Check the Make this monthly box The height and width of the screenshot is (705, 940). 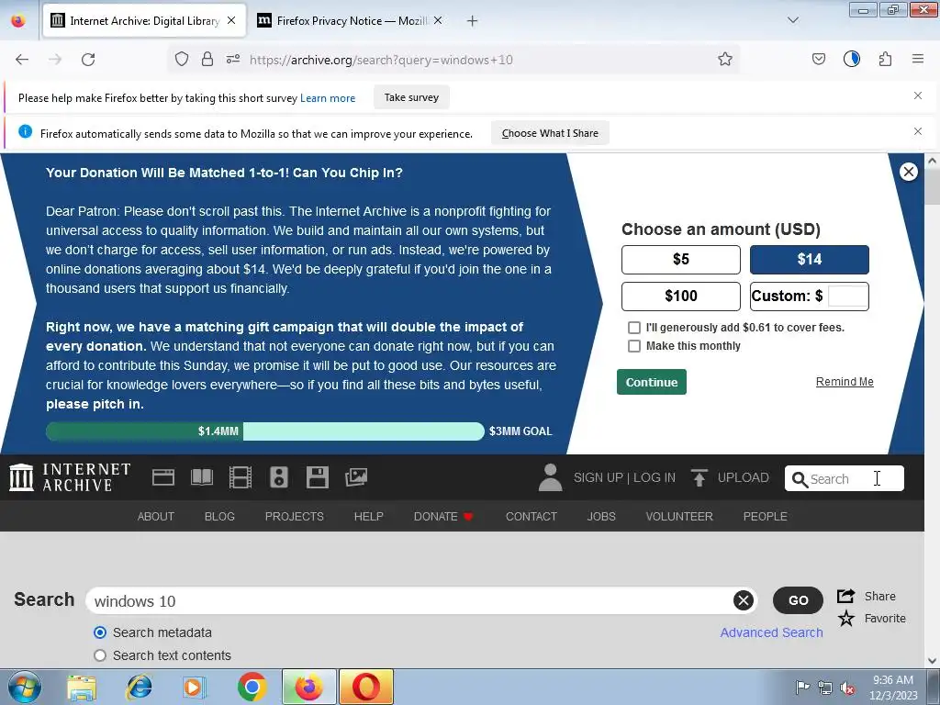point(634,346)
